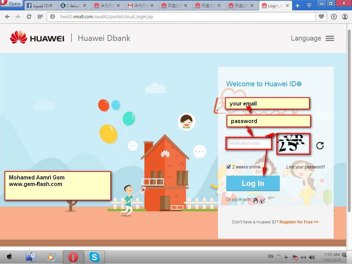Viewport: 352px width, 264px height.
Task: View site info icon in the address bar
Action: click(53, 16)
